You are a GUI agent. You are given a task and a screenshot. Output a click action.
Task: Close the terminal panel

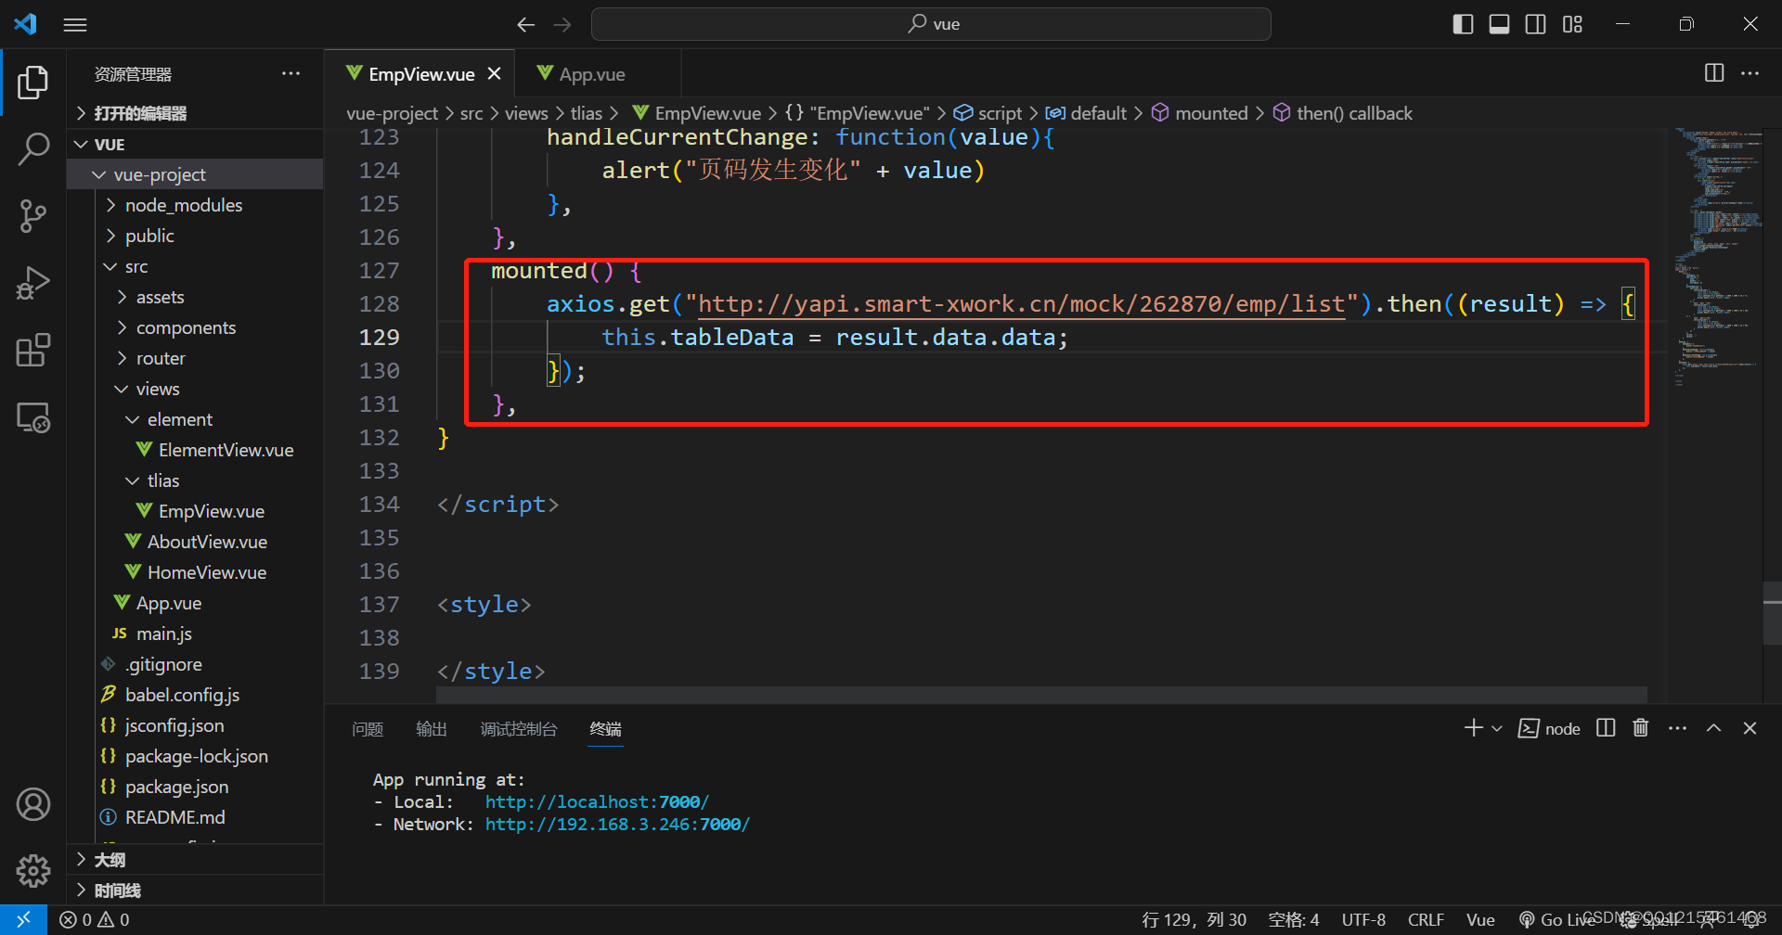point(1750,728)
